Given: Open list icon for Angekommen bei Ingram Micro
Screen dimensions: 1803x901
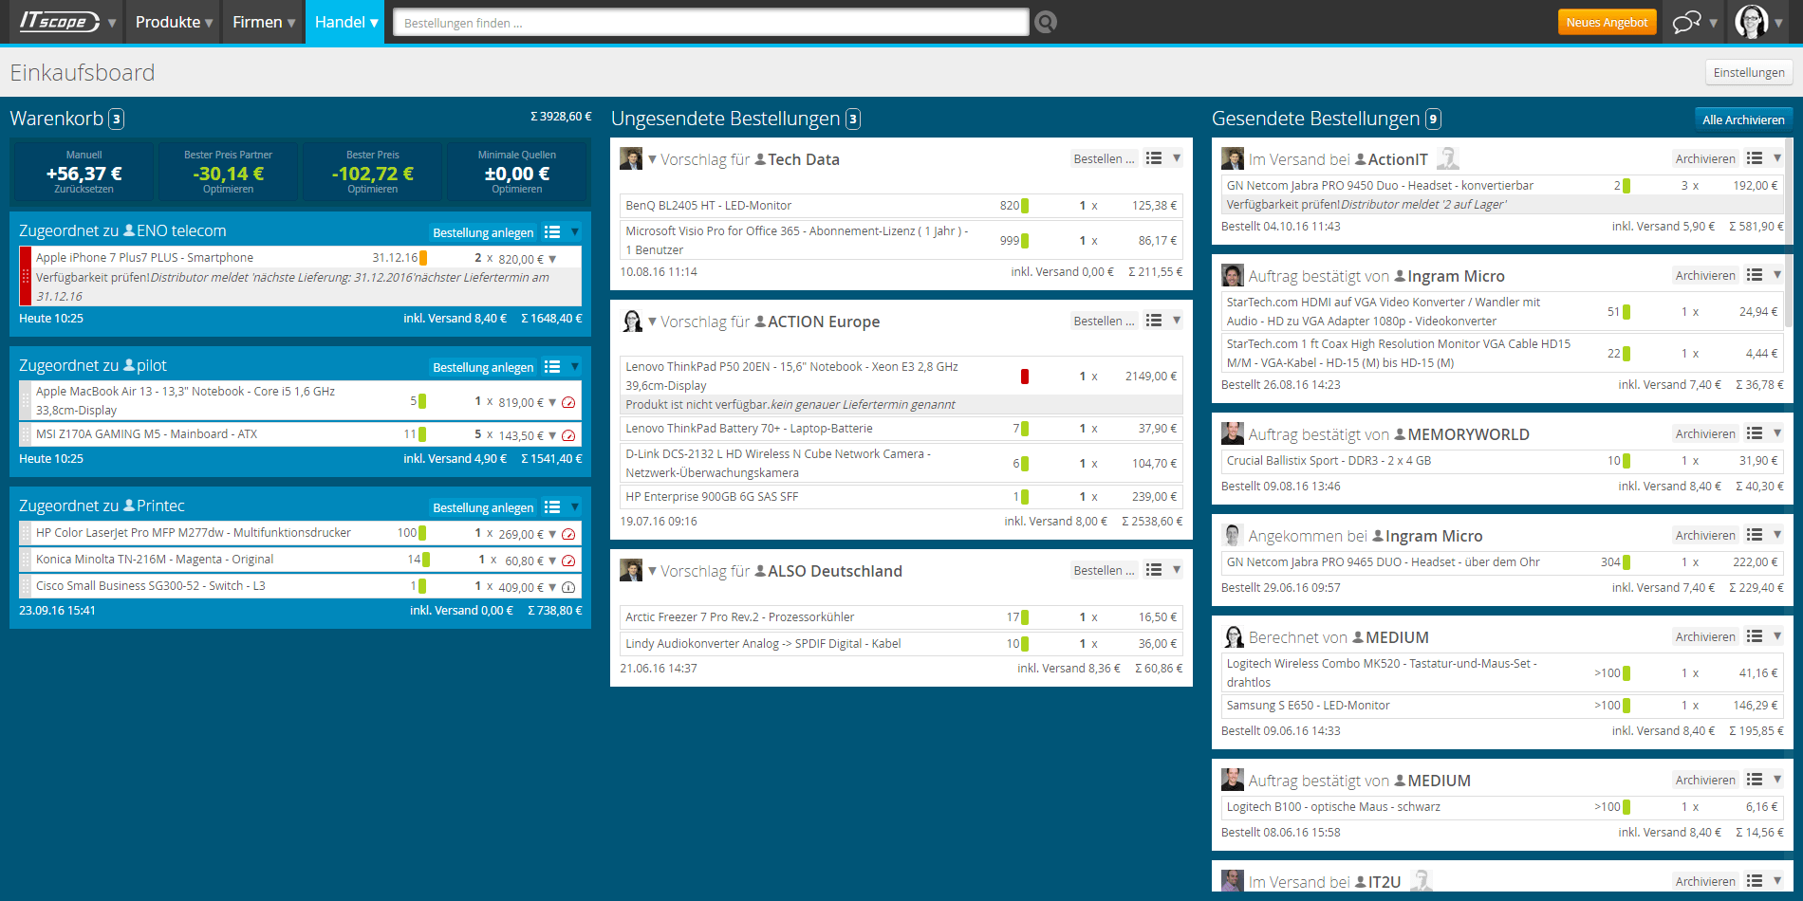Looking at the screenshot, I should (1755, 535).
